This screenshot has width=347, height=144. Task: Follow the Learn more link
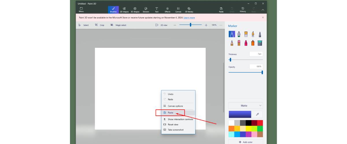pos(189,18)
